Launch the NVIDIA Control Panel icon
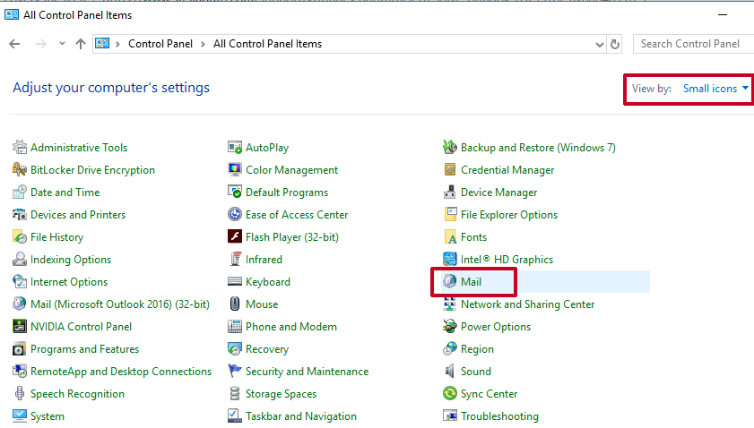Screen dimensions: 754x428 (x=20, y=327)
